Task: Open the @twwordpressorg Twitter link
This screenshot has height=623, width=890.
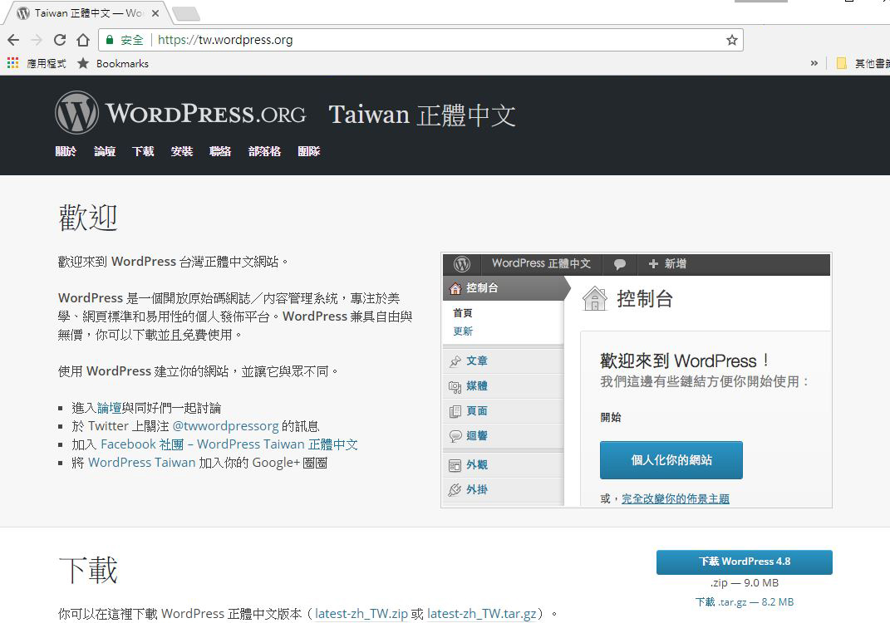Action: [225, 426]
